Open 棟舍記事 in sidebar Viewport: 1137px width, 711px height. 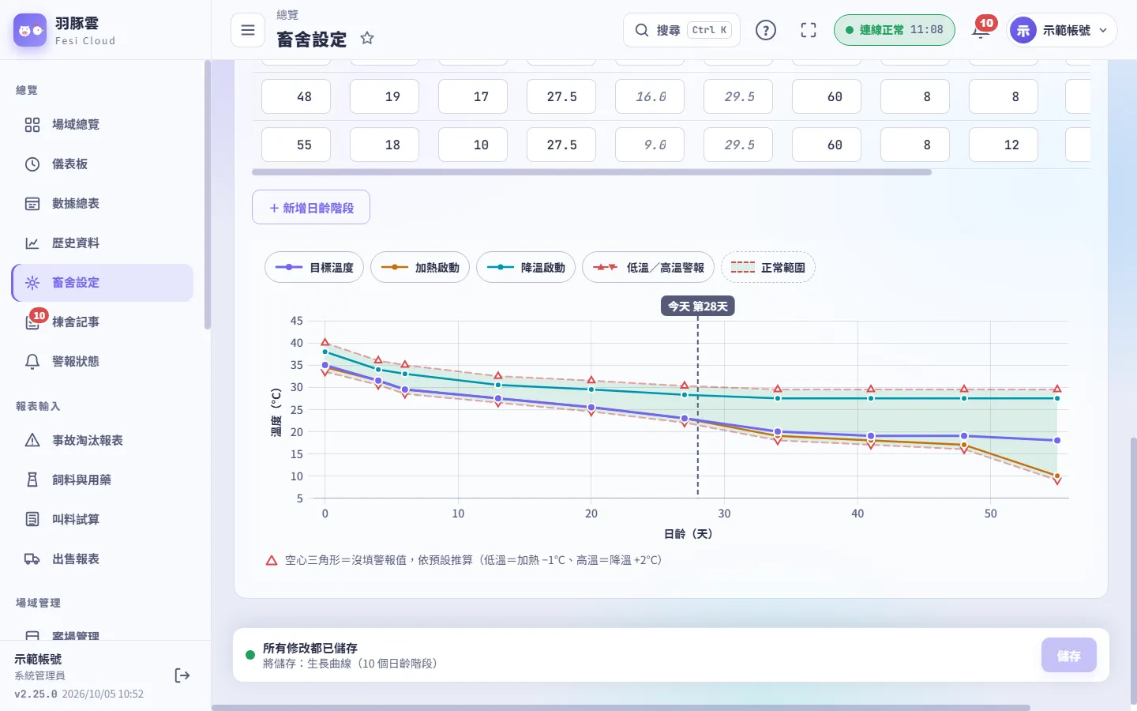(x=103, y=322)
